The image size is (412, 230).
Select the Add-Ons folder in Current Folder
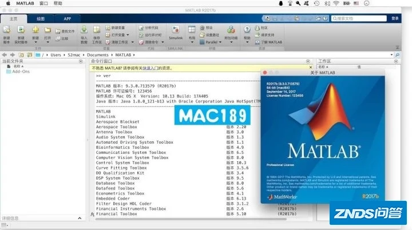(x=18, y=72)
